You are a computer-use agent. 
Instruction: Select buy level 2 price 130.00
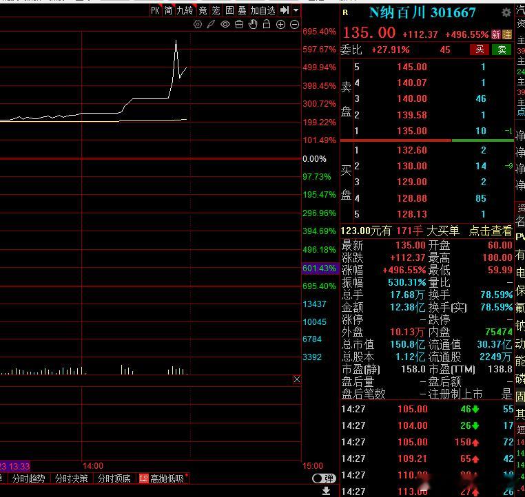(412, 166)
